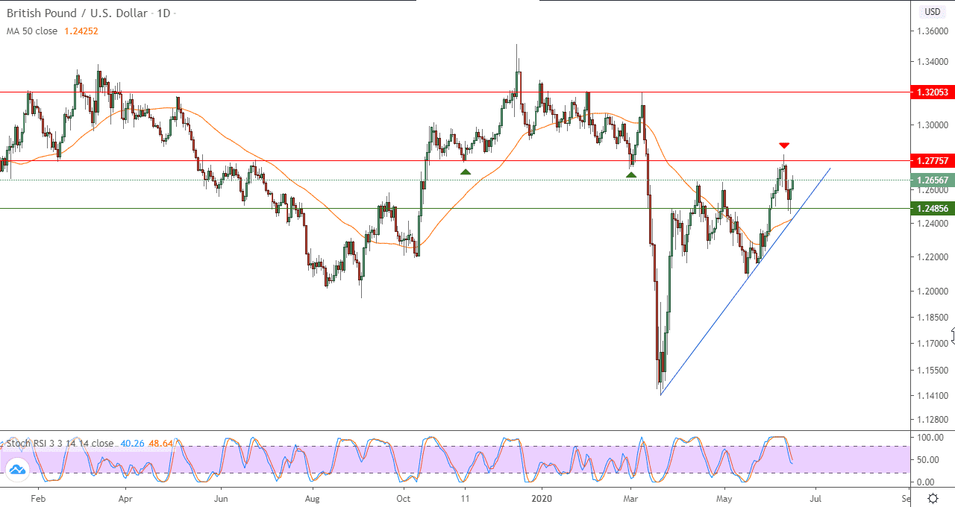This screenshot has width=955, height=507.
Task: Click Stoch RSI value 40.26
Action: [x=132, y=444]
